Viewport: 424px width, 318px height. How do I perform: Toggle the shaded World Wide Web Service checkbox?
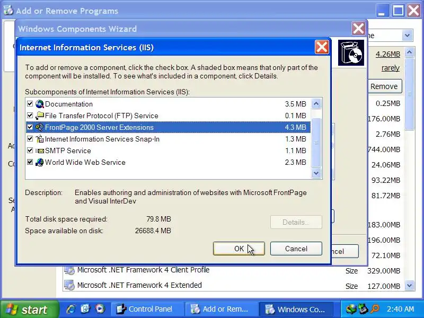[x=30, y=162]
